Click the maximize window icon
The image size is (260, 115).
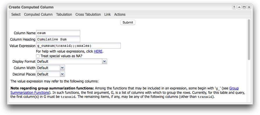point(244,7)
